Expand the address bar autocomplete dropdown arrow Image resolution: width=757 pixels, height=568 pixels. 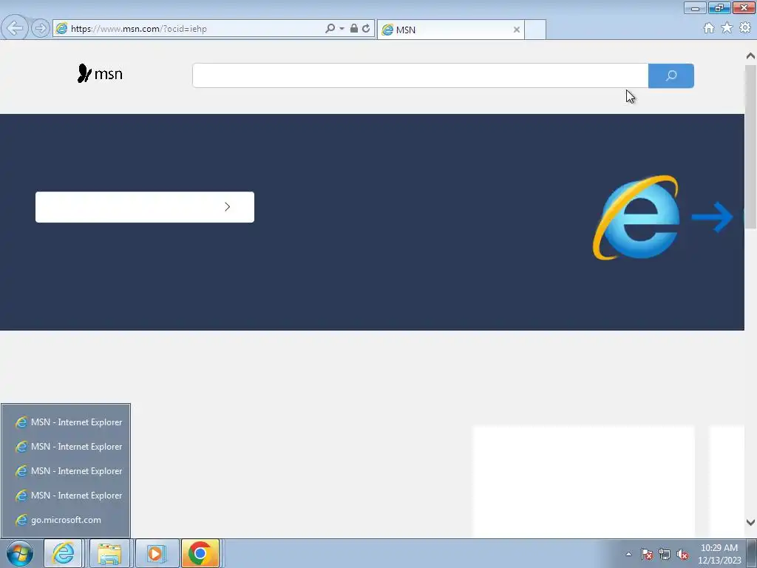342,29
